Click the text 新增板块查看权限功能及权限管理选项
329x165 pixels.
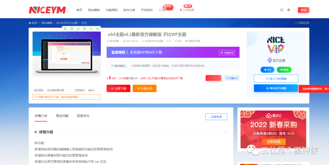[x=61, y=155]
